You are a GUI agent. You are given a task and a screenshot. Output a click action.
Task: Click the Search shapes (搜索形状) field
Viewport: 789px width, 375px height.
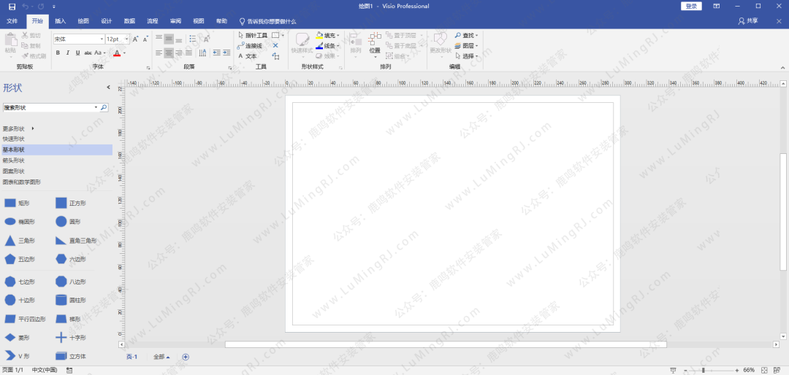(48, 107)
